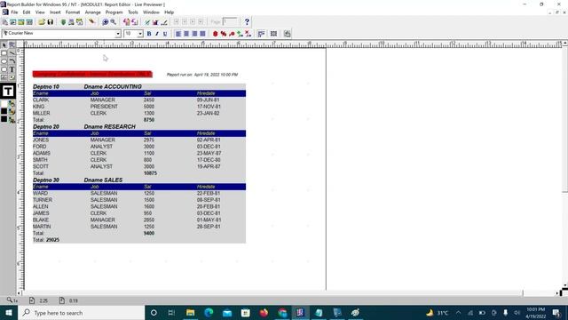Zoom in with the magnifier plus icon
The image size is (568, 320).
pos(106,22)
